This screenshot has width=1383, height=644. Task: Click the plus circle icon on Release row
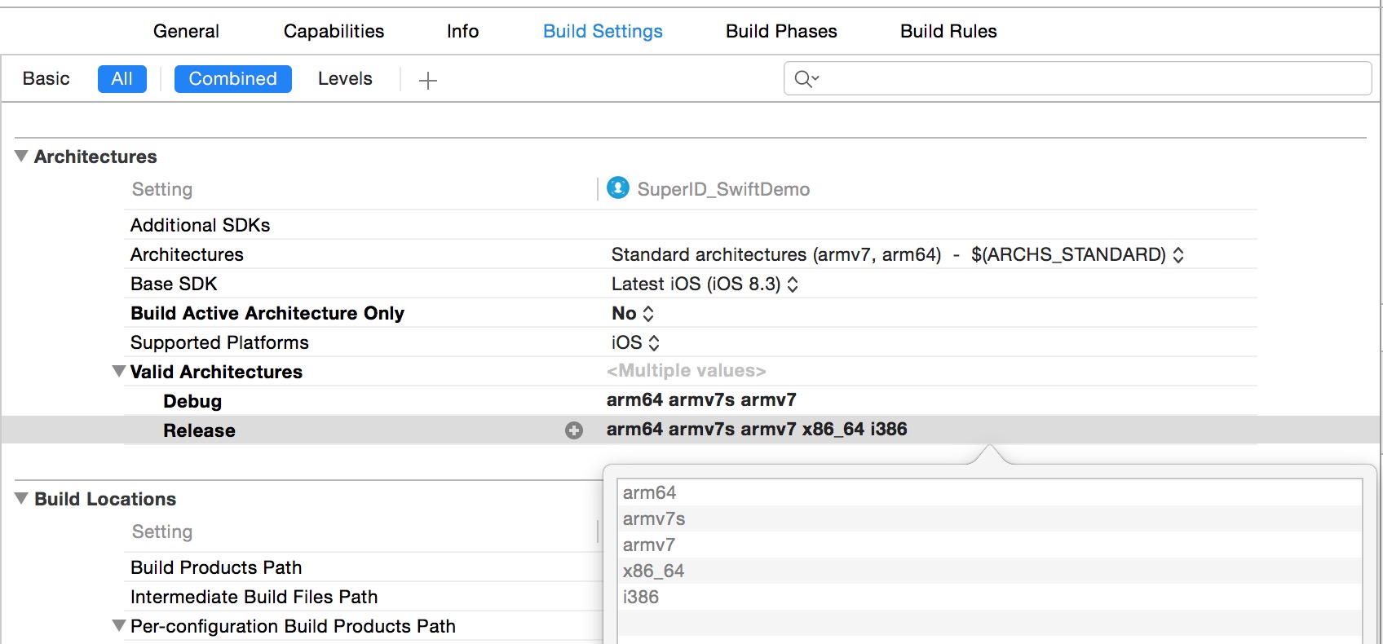(574, 430)
